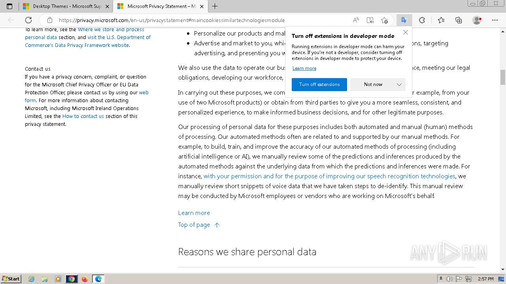Viewport: 506px width, 284px height.
Task: Open Google Chrome from taskbar
Action: (x=72, y=279)
